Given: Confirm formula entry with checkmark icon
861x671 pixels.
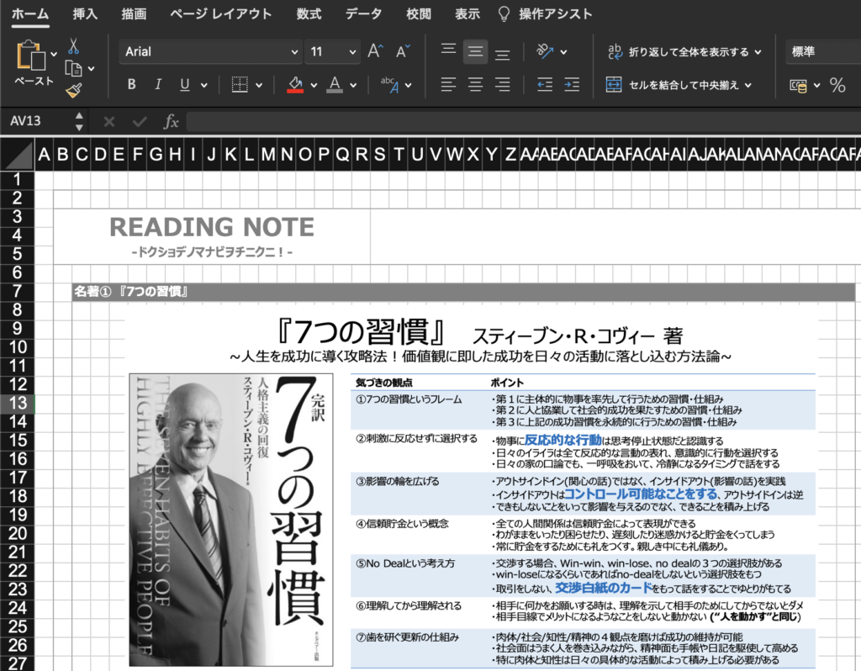Looking at the screenshot, I should 140,121.
